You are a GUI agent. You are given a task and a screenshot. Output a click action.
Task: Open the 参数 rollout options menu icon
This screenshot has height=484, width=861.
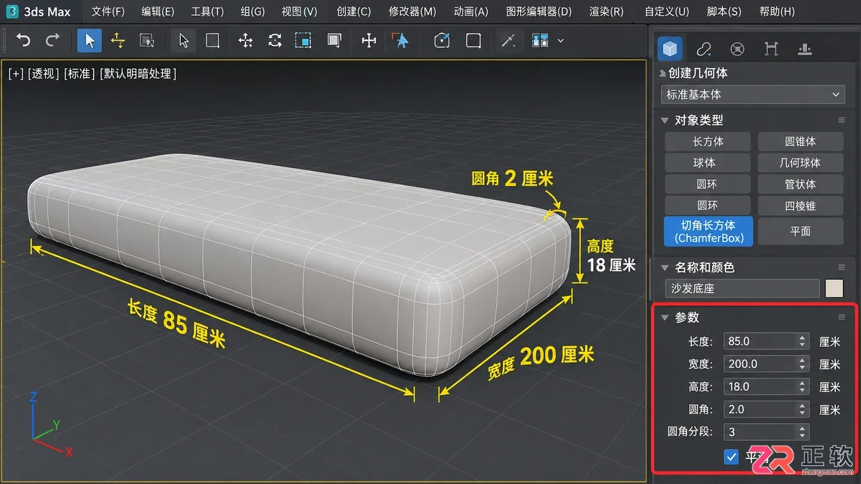(x=842, y=317)
